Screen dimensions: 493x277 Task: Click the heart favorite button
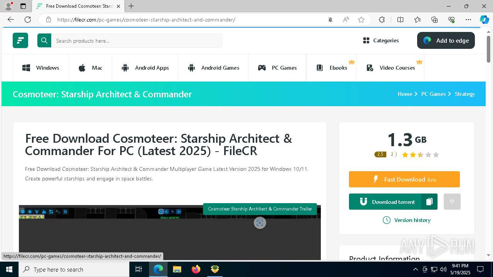tap(452, 202)
